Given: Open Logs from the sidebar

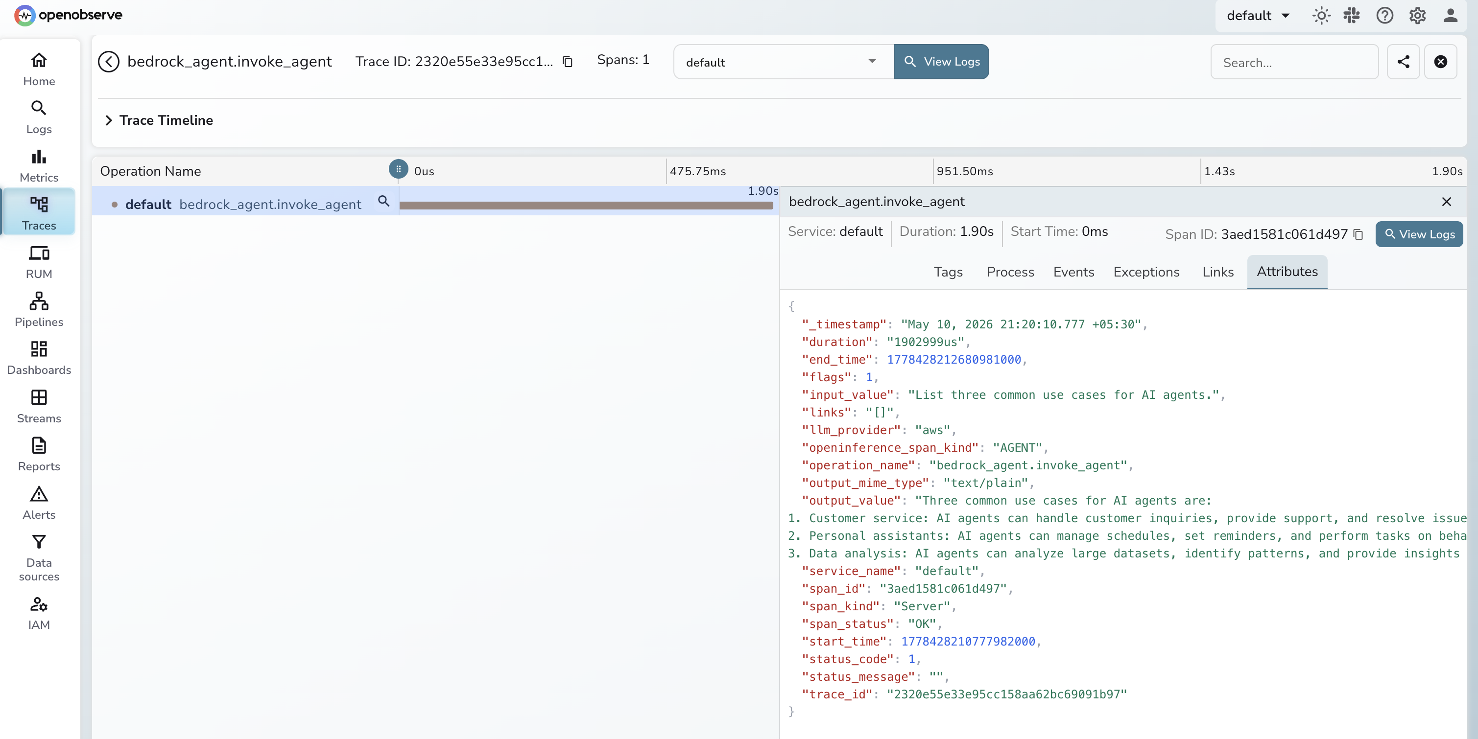Looking at the screenshot, I should click(39, 117).
